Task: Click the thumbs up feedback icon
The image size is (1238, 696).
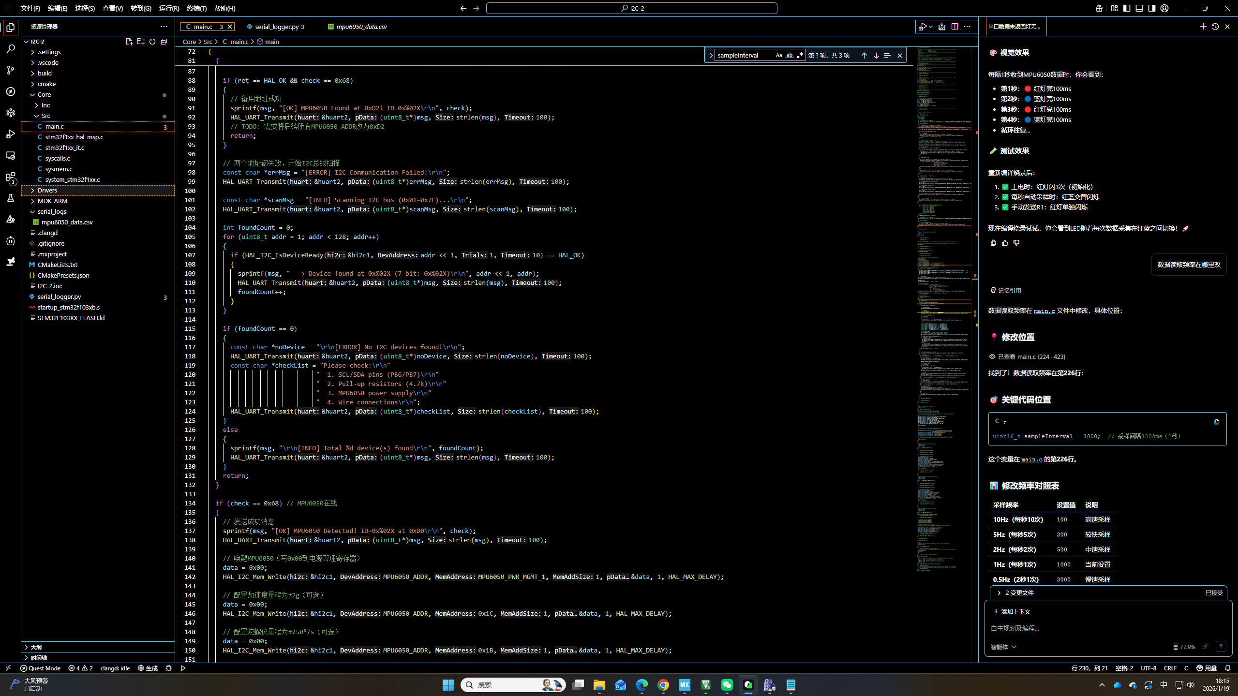Action: 1005,243
